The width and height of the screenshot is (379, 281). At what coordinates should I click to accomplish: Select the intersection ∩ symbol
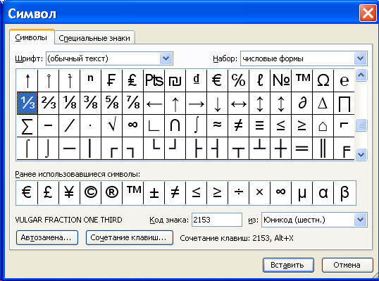pos(175,125)
